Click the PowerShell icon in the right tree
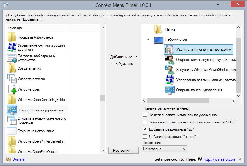The width and height of the screenshot is (247, 166). coord(169,69)
